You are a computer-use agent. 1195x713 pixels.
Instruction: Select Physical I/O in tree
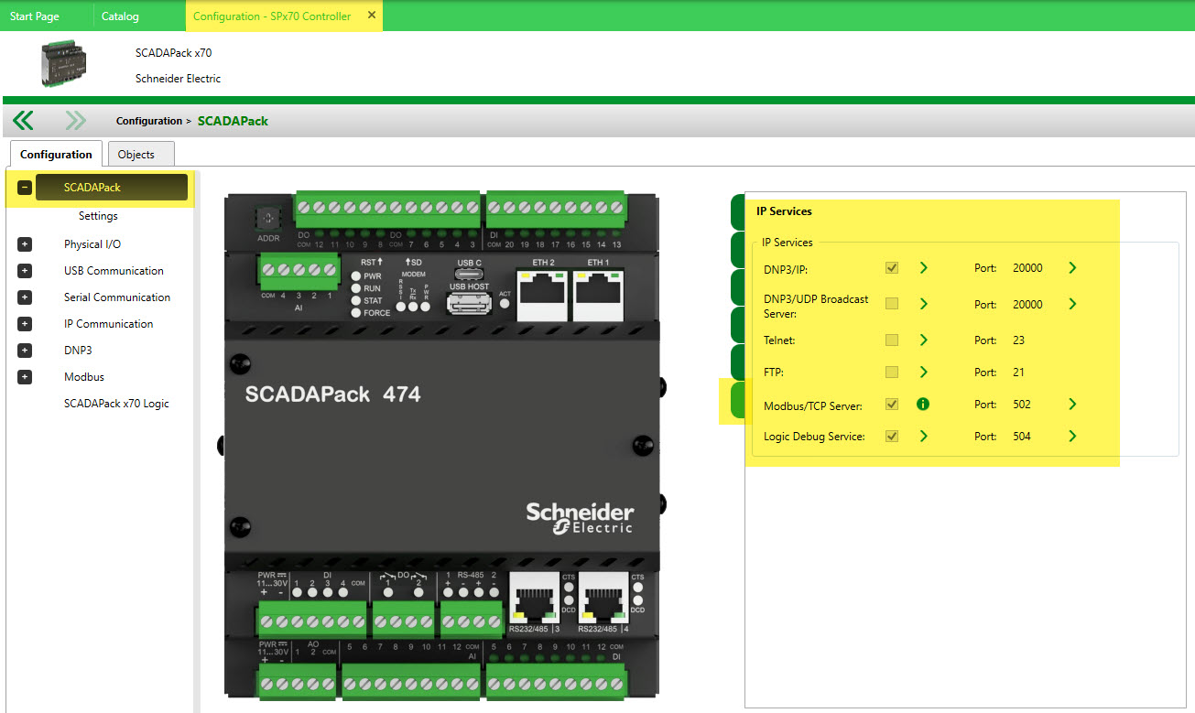92,244
